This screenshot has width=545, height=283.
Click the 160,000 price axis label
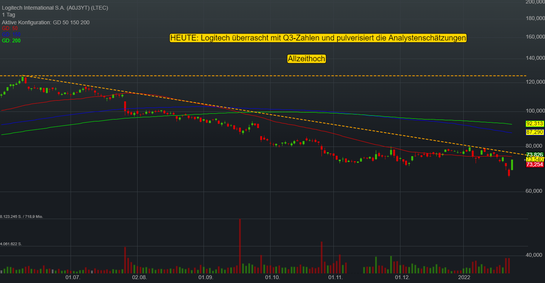tap(535, 37)
